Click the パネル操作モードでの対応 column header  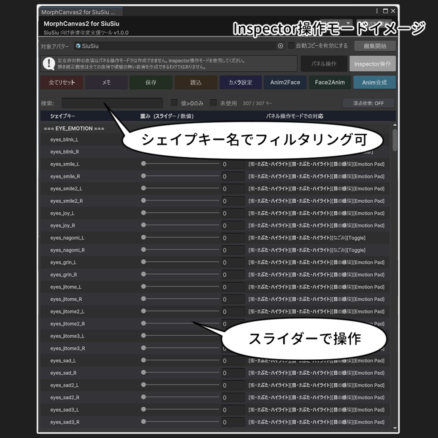pos(295,116)
